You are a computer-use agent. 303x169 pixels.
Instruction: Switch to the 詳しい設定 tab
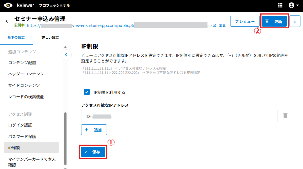click(x=50, y=38)
